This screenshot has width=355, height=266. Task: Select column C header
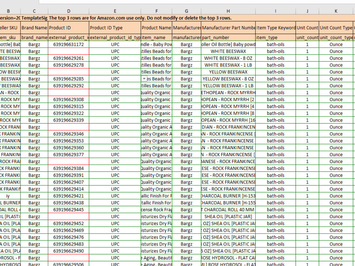point(34,11)
